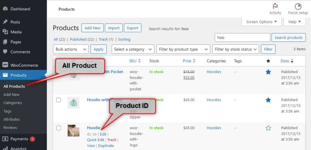Open the Attributes submenu item
The width and height of the screenshot is (311, 150).
click(x=11, y=119)
